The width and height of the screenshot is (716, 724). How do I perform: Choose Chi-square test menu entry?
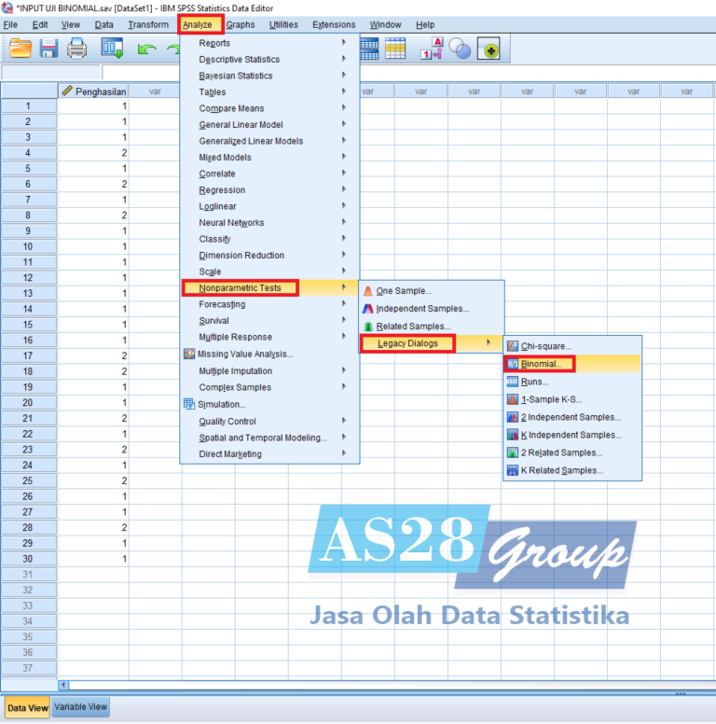546,346
